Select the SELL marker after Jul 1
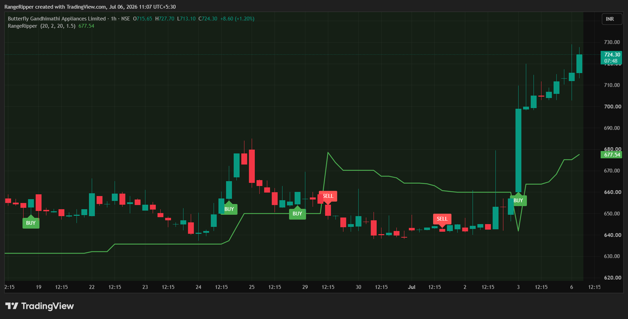628x319 pixels. point(442,218)
